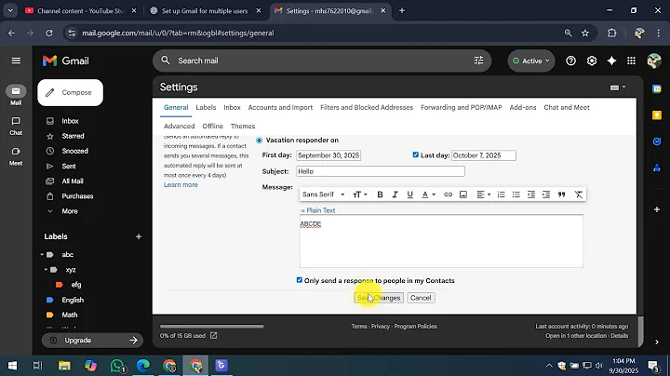The image size is (670, 376).
Task: Insert a link in the message
Action: [448, 195]
